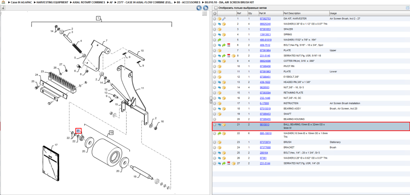Screen dimensions: 410x195
Task: Click the box icon in BRUSH row
Action: [219, 142]
